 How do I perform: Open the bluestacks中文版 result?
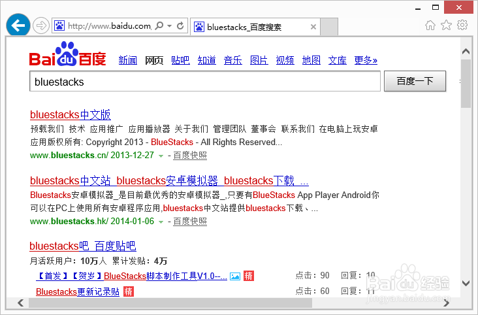(x=71, y=115)
